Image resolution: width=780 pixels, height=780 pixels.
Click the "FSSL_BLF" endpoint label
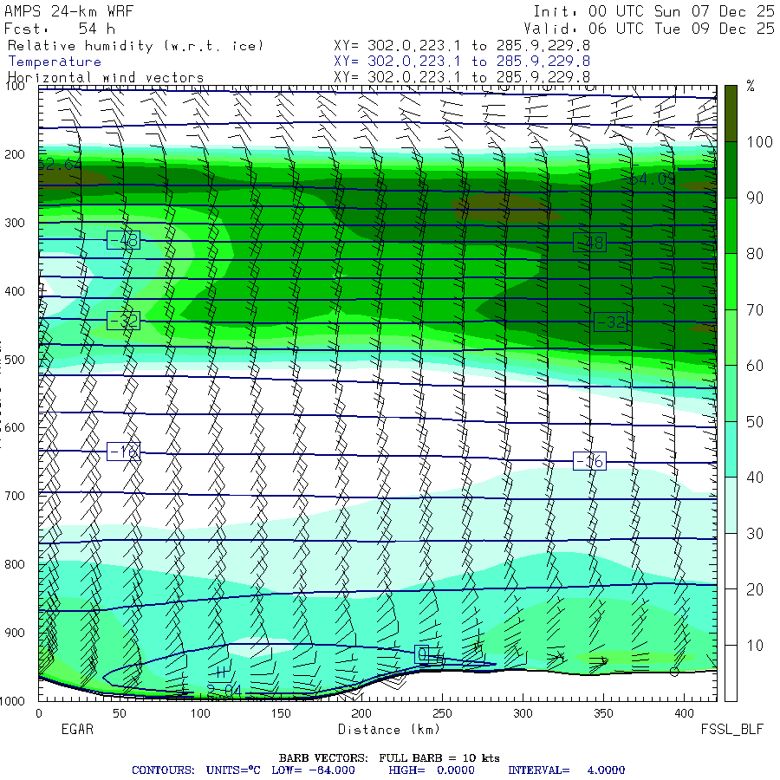point(731,729)
